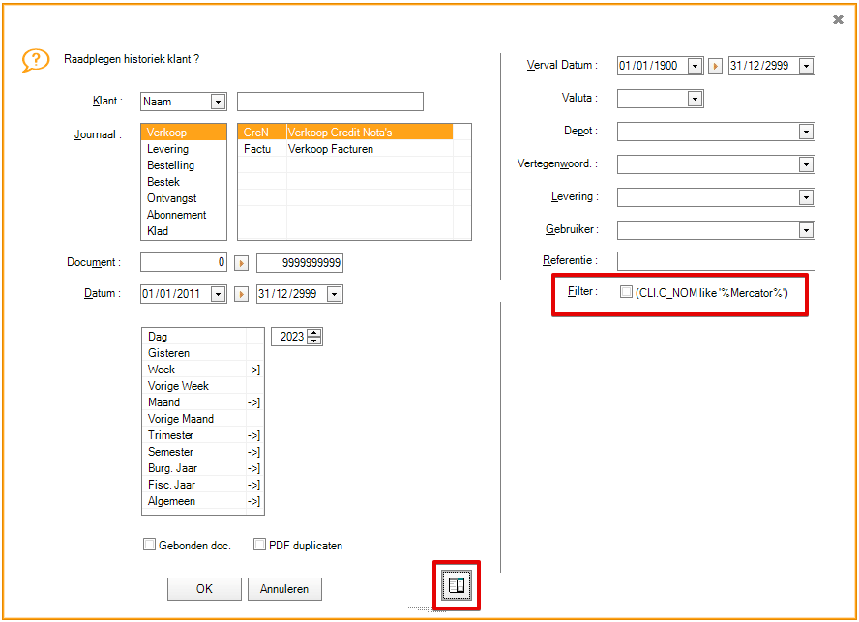Click the arrow button between Document fields

pos(242,263)
